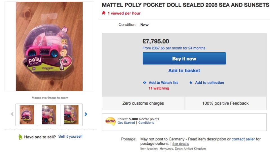Click the main Polly Pocket product image
Viewport: 270px width, 152px height.
click(49, 46)
